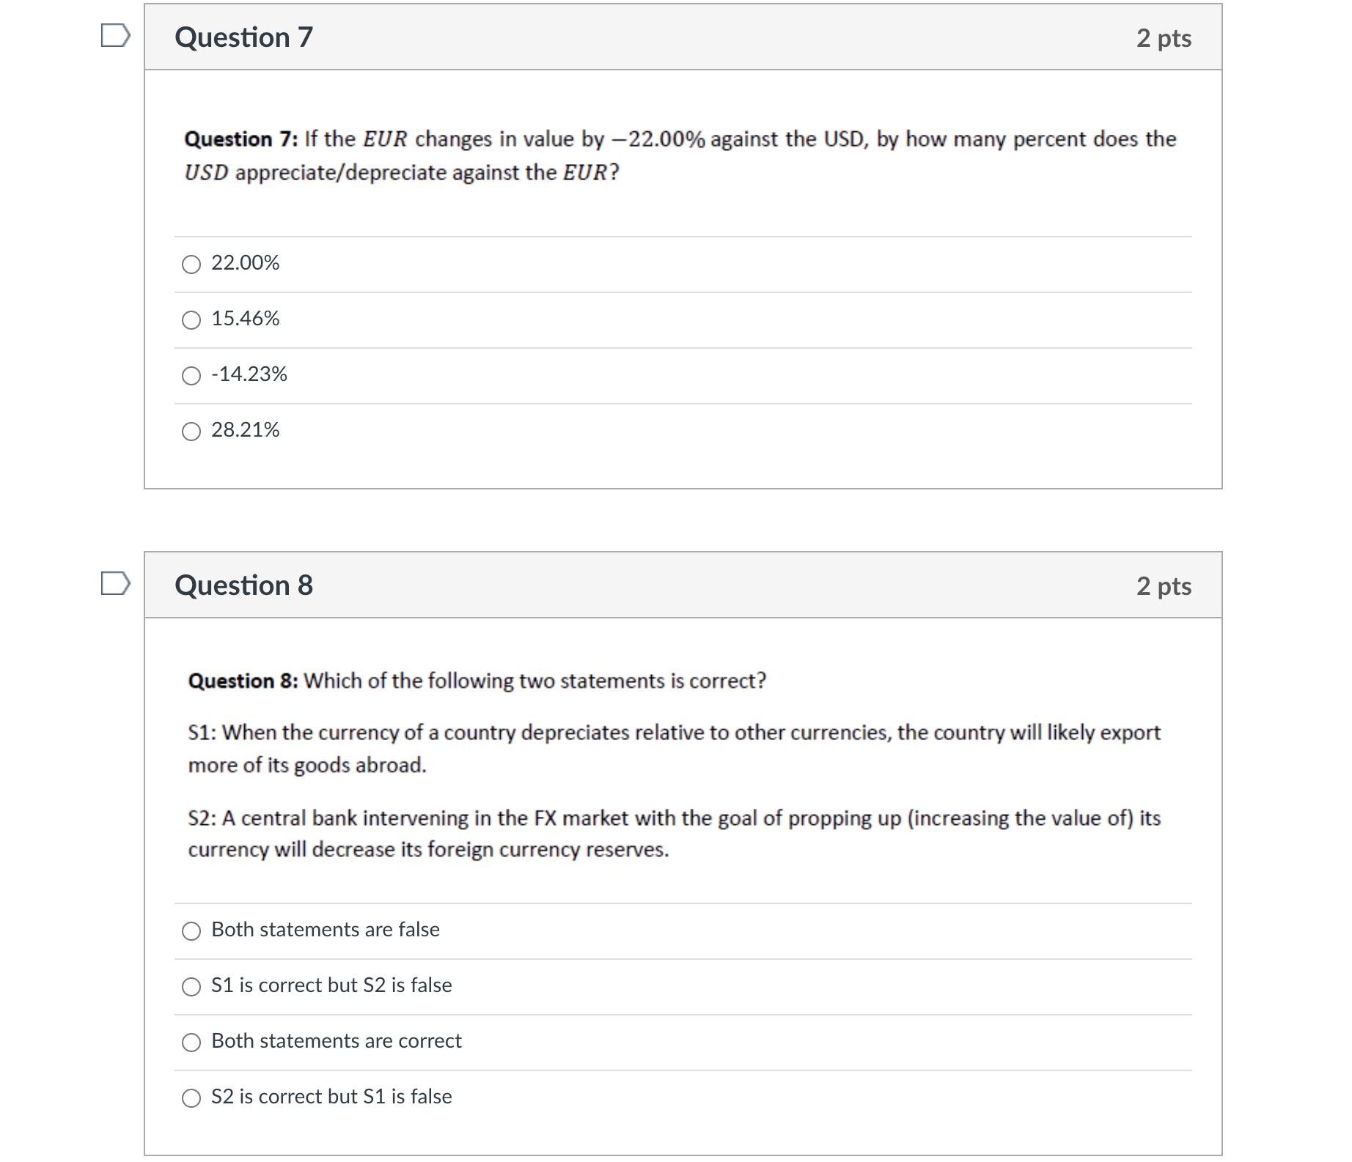The width and height of the screenshot is (1352, 1162).
Task: Select the -14.23% answer option
Action: [x=191, y=375]
